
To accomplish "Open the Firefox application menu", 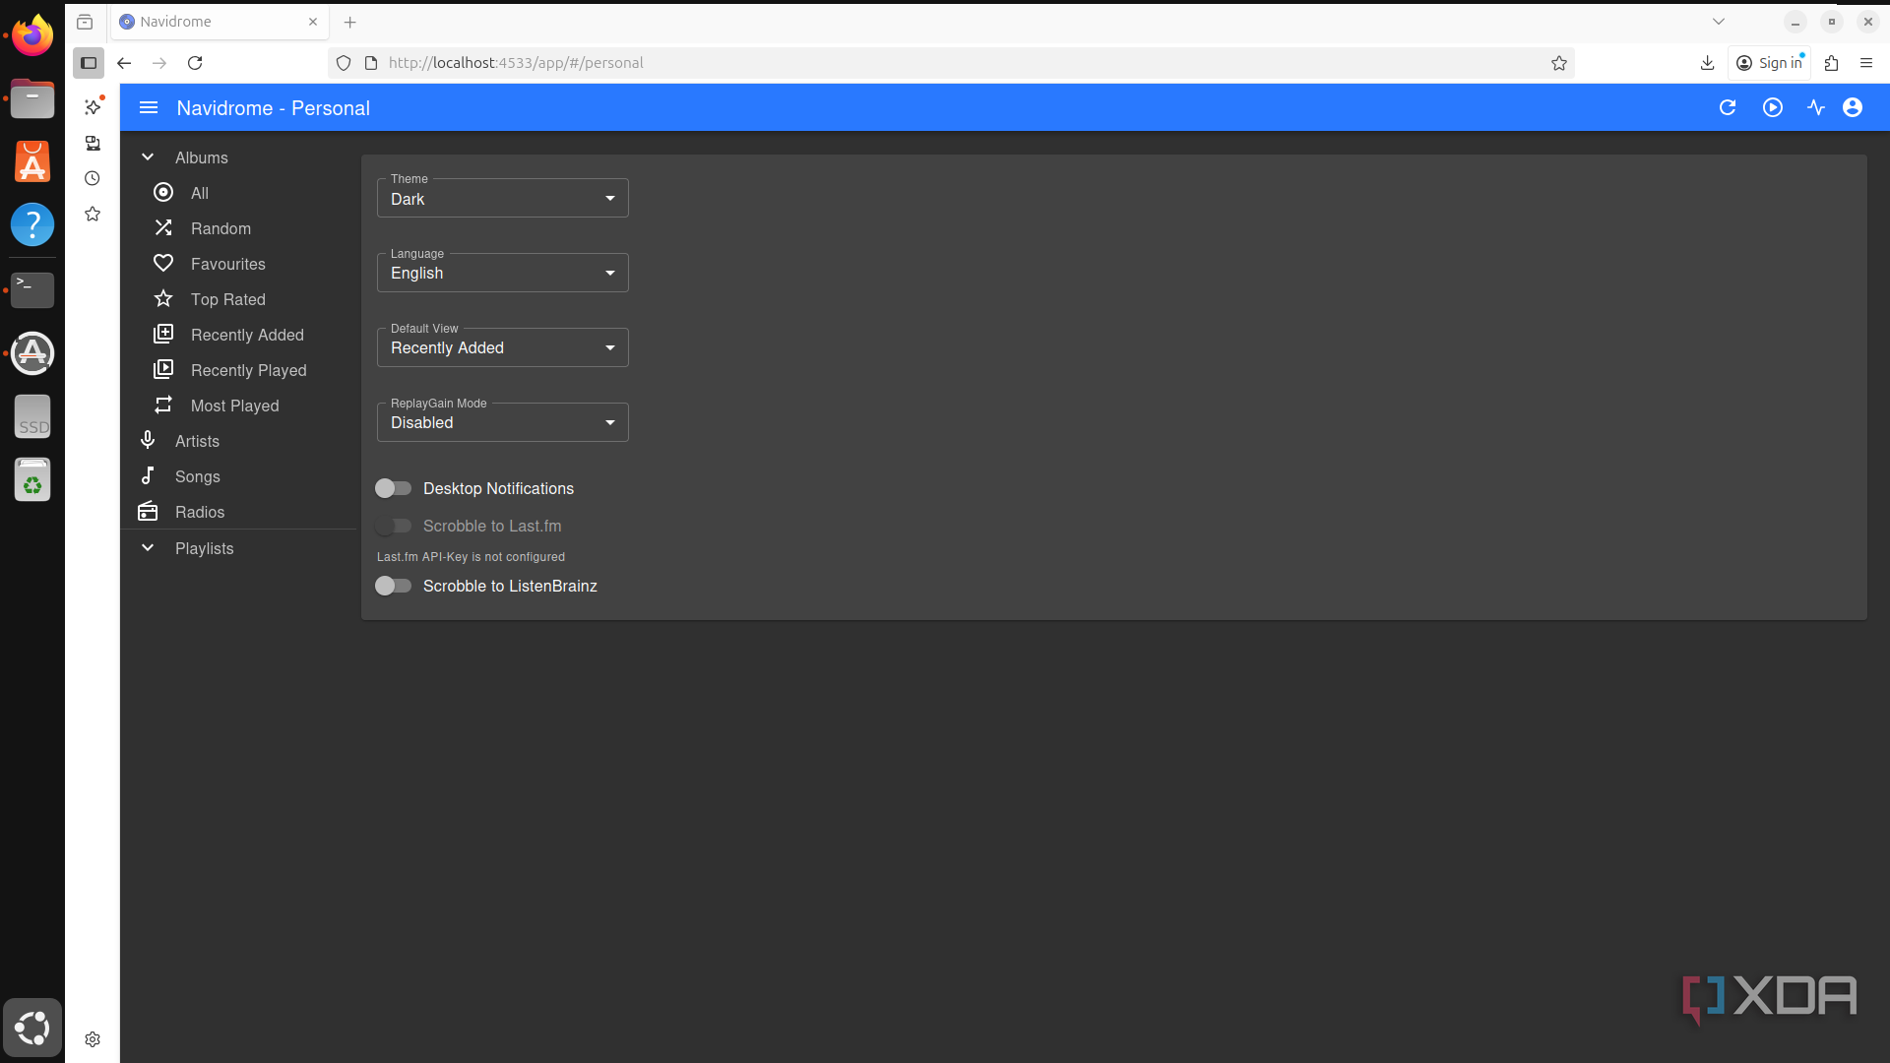I will tap(1866, 63).
